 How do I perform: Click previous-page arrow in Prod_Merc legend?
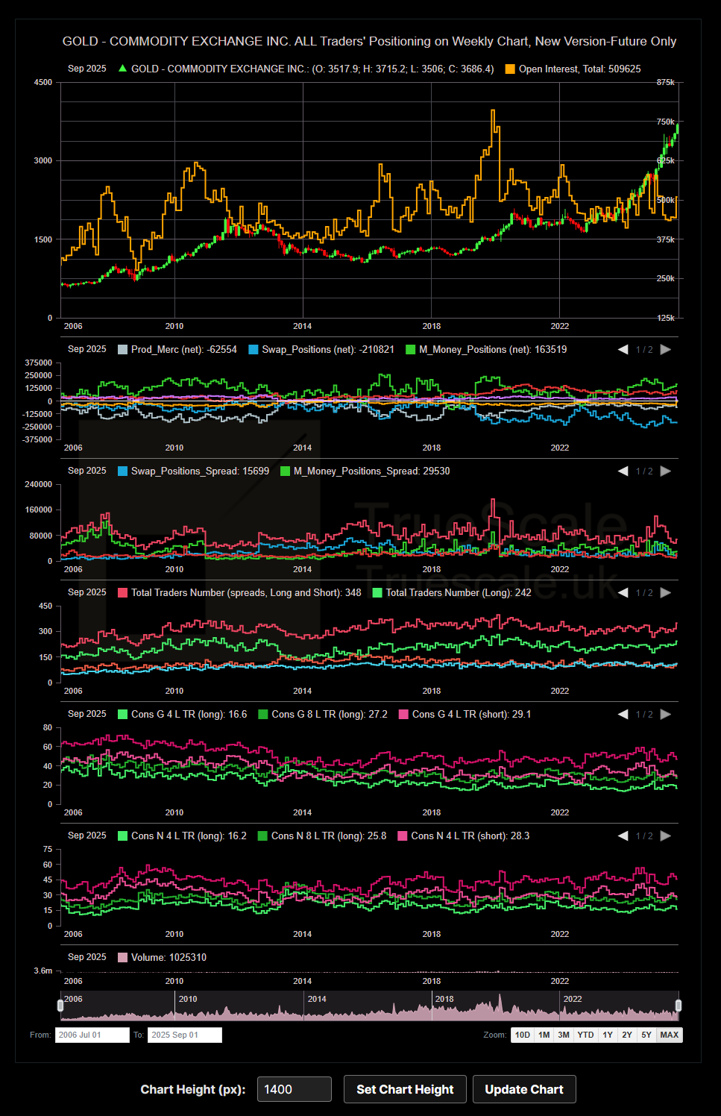(x=623, y=349)
